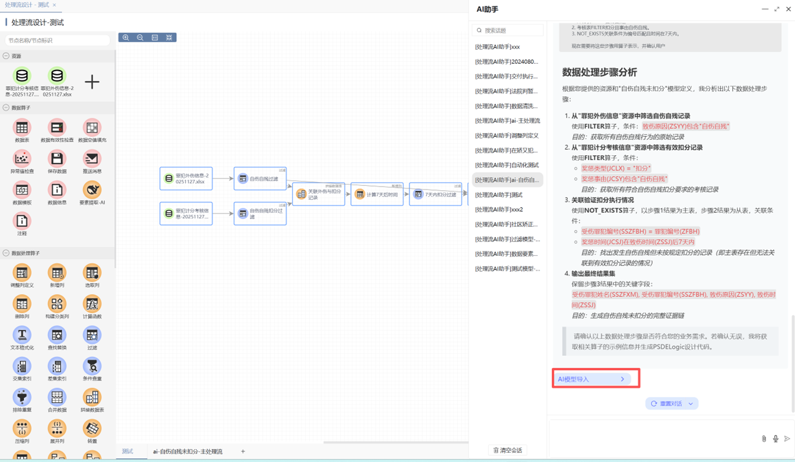This screenshot has width=795, height=462.
Task: Pick the 要素提取-AI operator icon
Action: click(92, 190)
